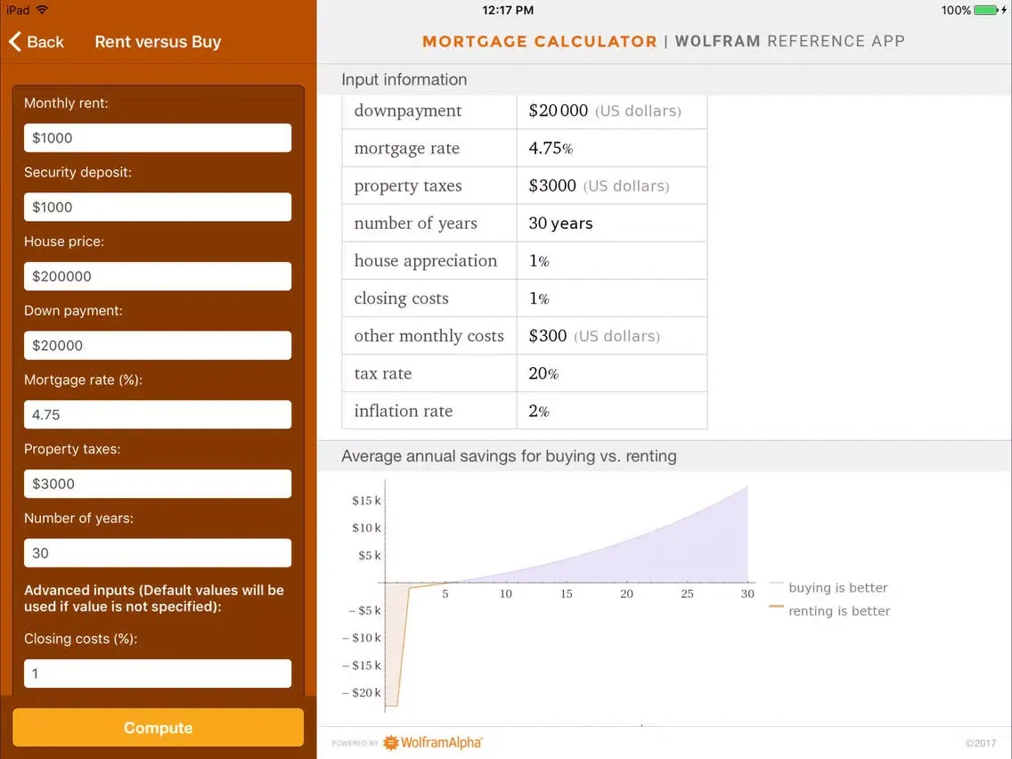Tap the 'Input information' section header
This screenshot has height=759, width=1012.
coord(404,79)
